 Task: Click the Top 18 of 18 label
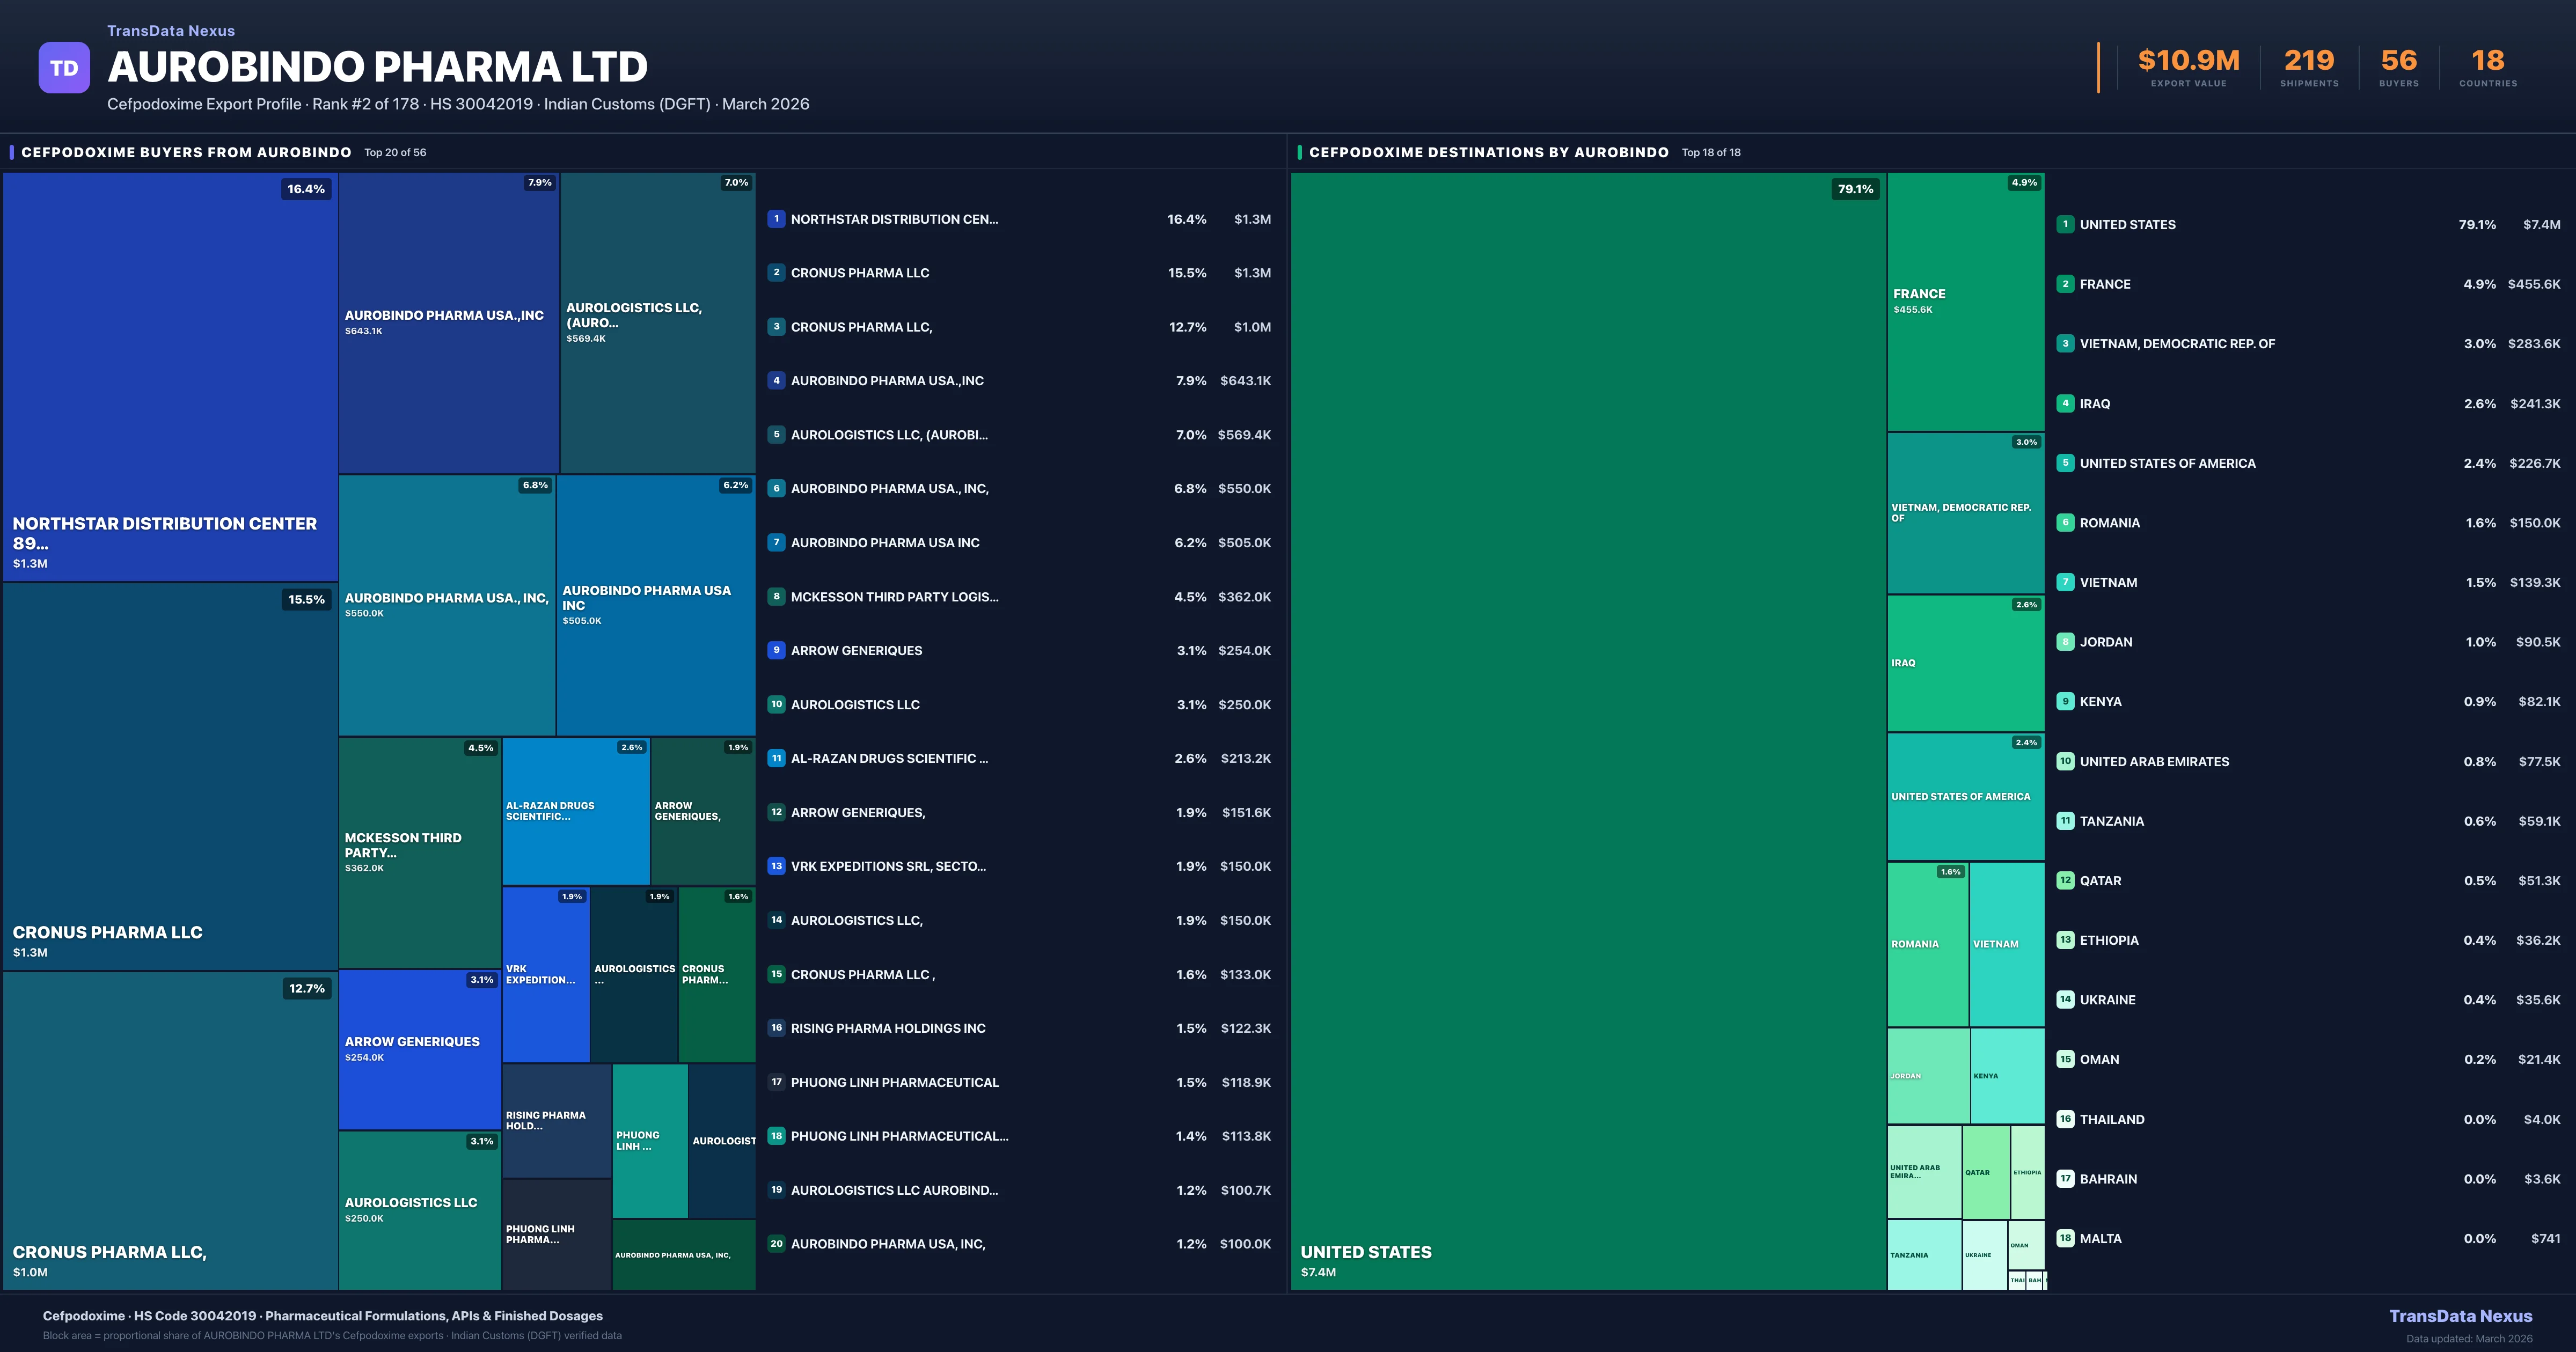tap(1711, 153)
